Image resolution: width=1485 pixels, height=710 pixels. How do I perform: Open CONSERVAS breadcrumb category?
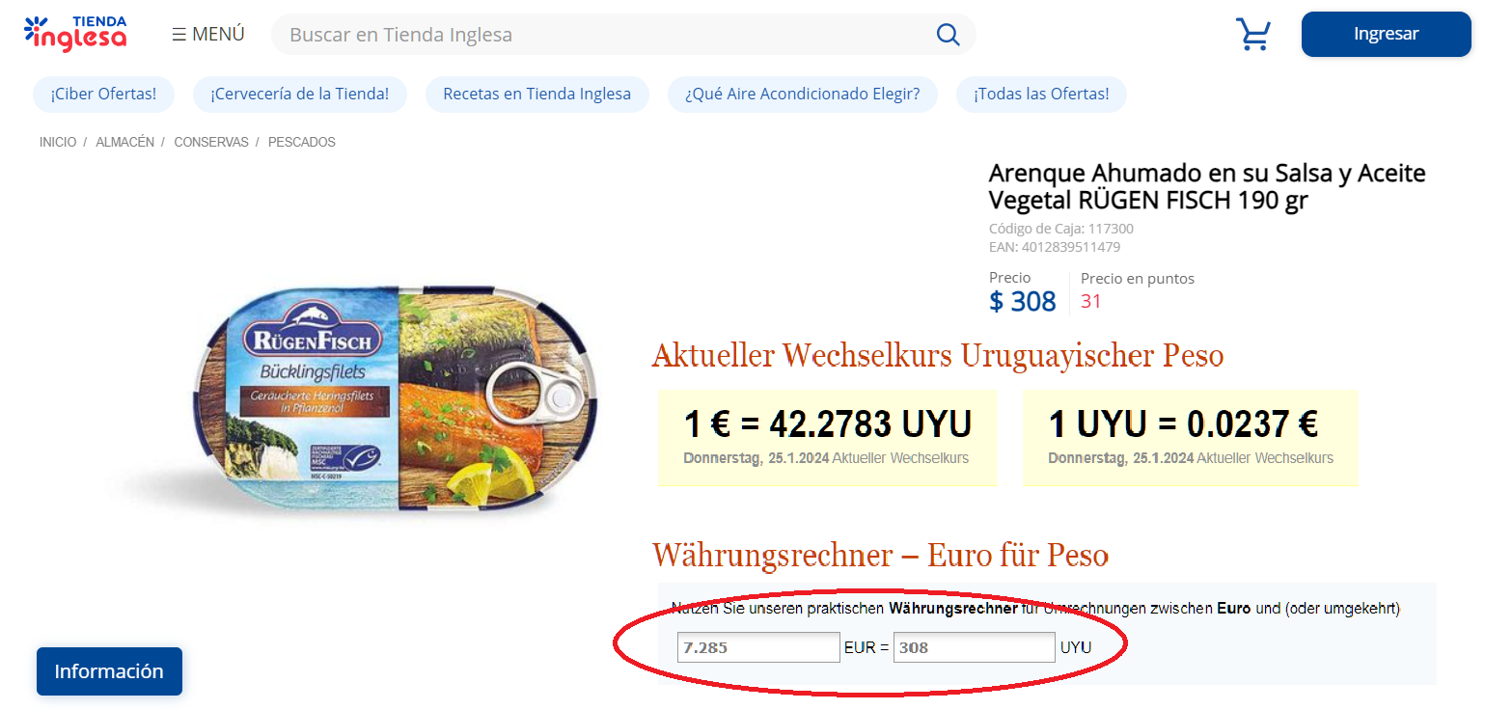[x=211, y=142]
